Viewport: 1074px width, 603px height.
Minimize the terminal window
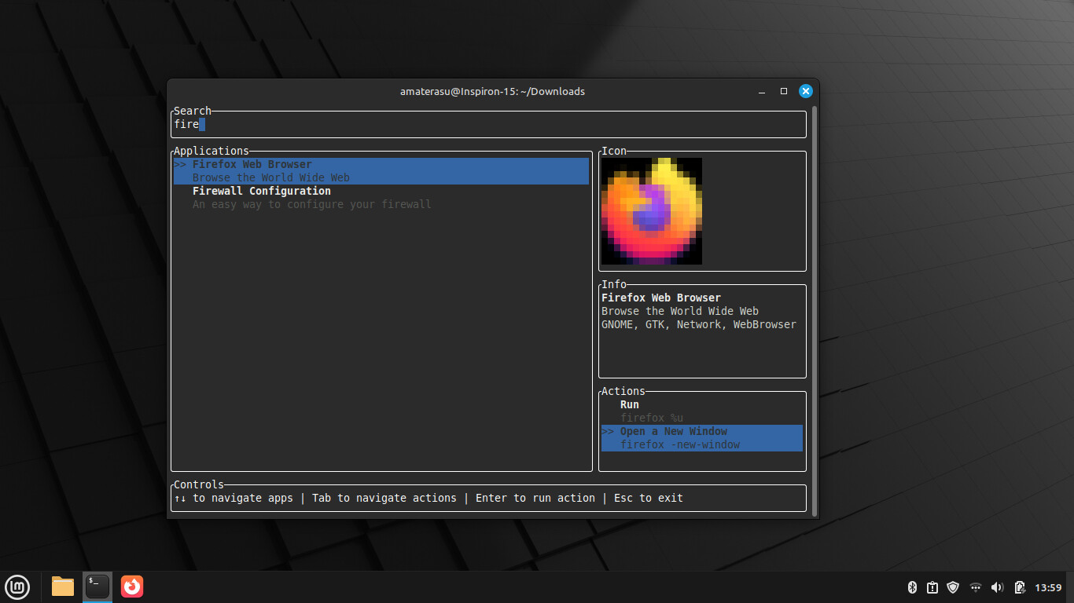click(762, 91)
